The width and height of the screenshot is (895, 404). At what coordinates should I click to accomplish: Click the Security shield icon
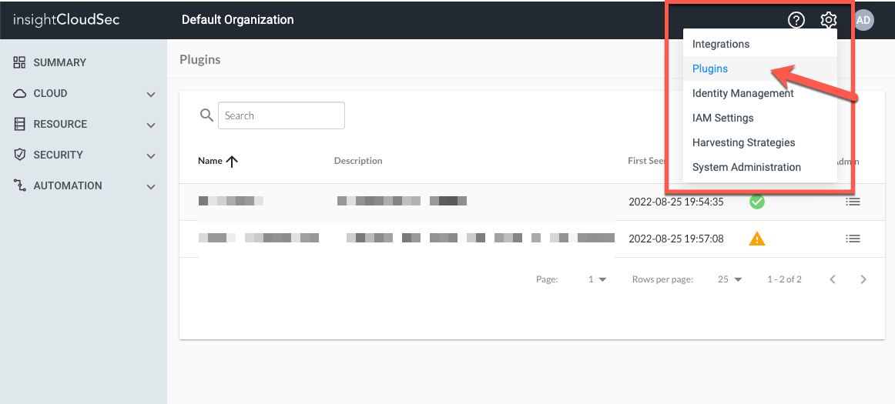point(19,155)
